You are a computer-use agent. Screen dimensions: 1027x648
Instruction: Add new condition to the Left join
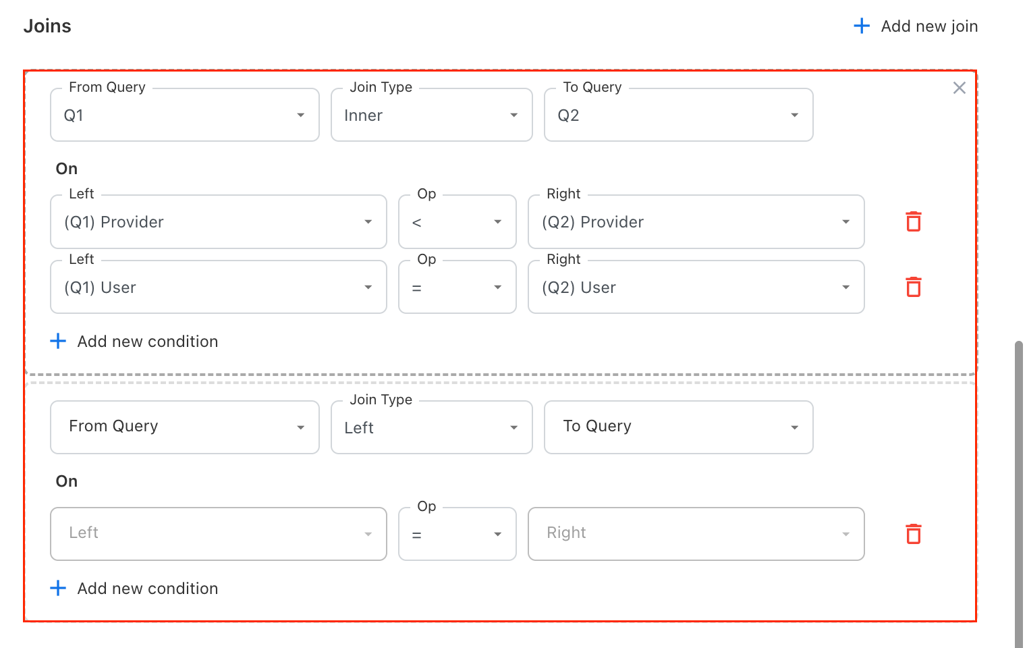[x=134, y=589]
